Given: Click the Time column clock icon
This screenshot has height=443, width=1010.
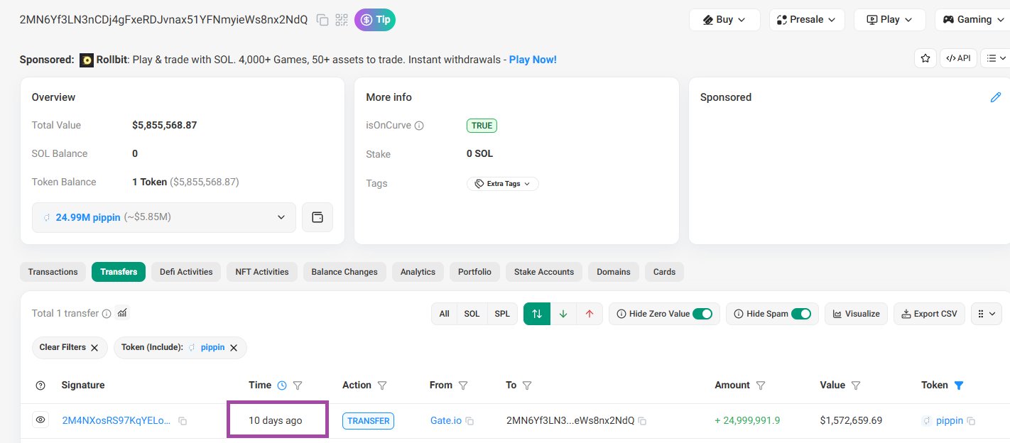Looking at the screenshot, I should coord(282,385).
